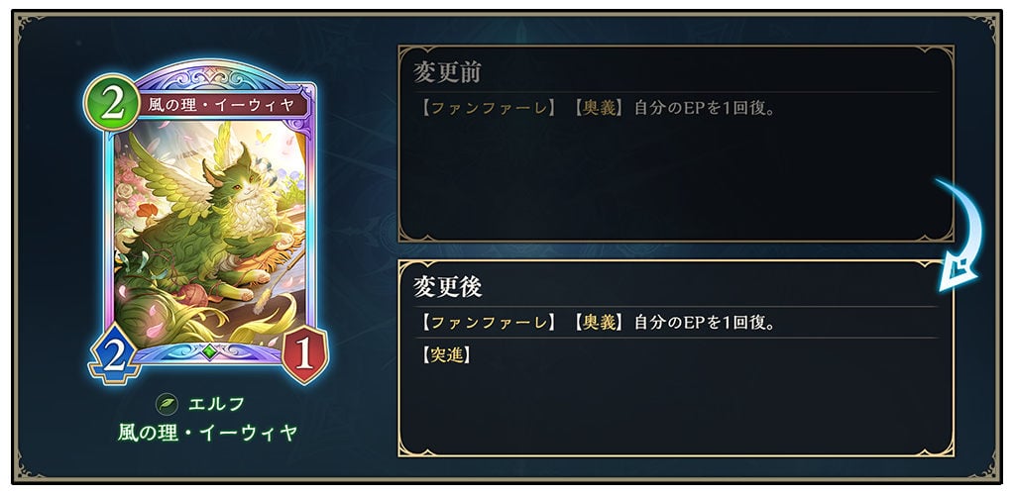The width and height of the screenshot is (1015, 495).
Task: Click card name text below the card
Action: [207, 433]
